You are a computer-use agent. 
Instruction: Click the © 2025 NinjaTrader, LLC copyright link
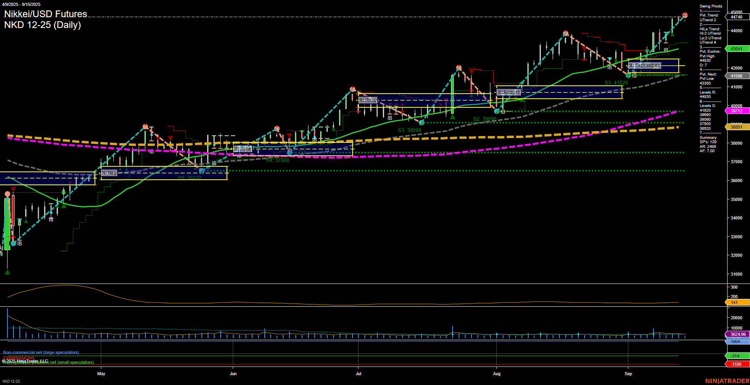(25, 360)
